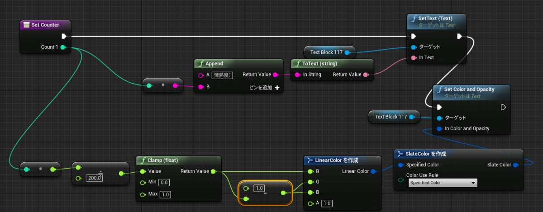
Task: Click the output pin of the divide node
Action: click(x=121, y=174)
